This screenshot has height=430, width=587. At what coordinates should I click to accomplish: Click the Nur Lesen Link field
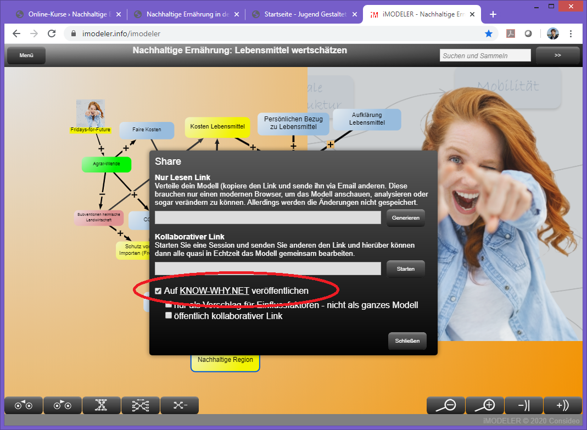coord(268,217)
